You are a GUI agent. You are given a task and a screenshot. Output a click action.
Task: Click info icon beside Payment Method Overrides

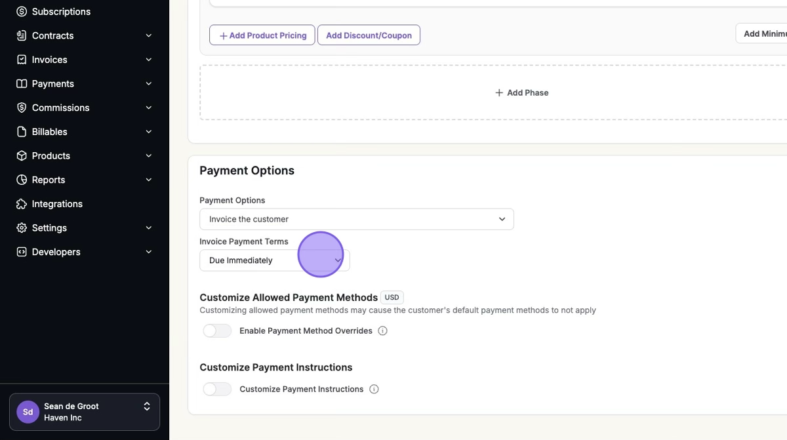[x=383, y=331]
